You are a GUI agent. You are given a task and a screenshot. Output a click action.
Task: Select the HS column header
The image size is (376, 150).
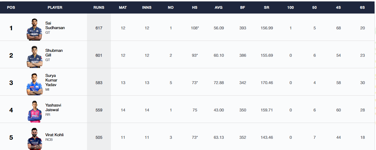[x=195, y=7]
